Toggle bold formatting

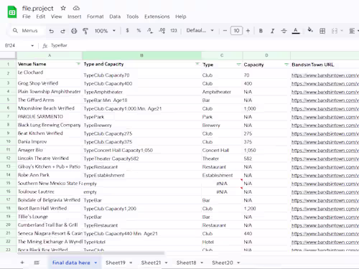261,31
